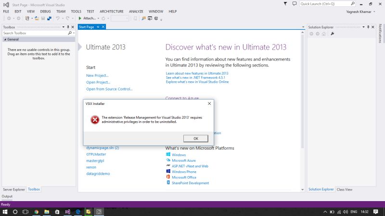Open the document tabs list dropdown

(303, 27)
